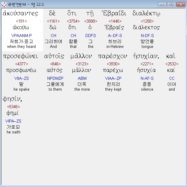Open Strong's number <191>
This screenshot has height=187, width=187.
tap(21, 21)
